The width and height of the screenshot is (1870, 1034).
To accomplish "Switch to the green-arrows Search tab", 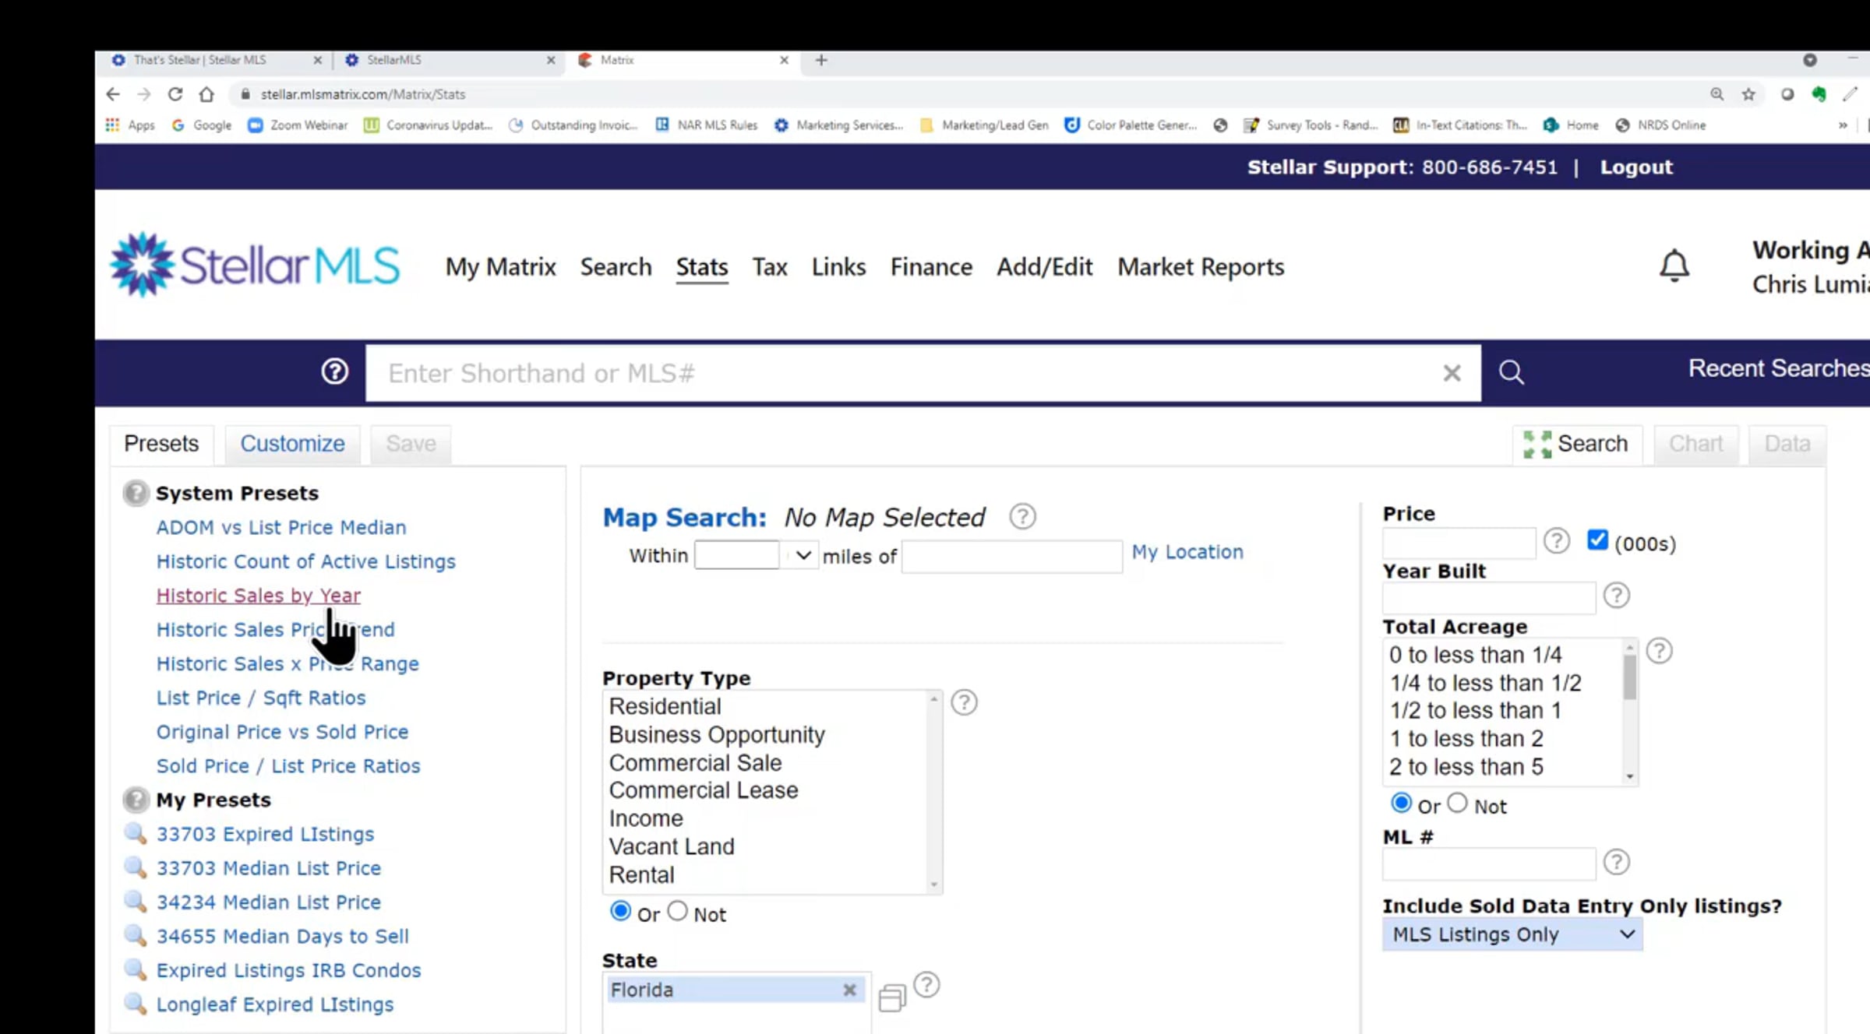I will 1577,444.
